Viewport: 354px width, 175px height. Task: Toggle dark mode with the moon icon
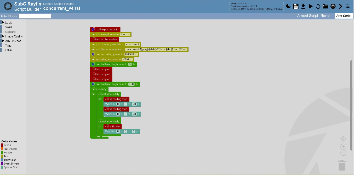point(288,6)
